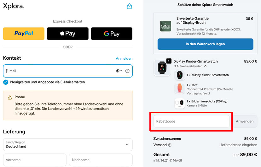Screen dimensions: 261x167
Task: Click the help icon in E-Mail field
Action: 127,71
